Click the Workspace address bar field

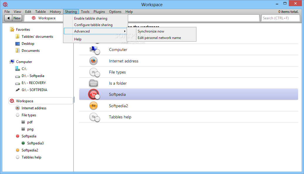(142, 18)
